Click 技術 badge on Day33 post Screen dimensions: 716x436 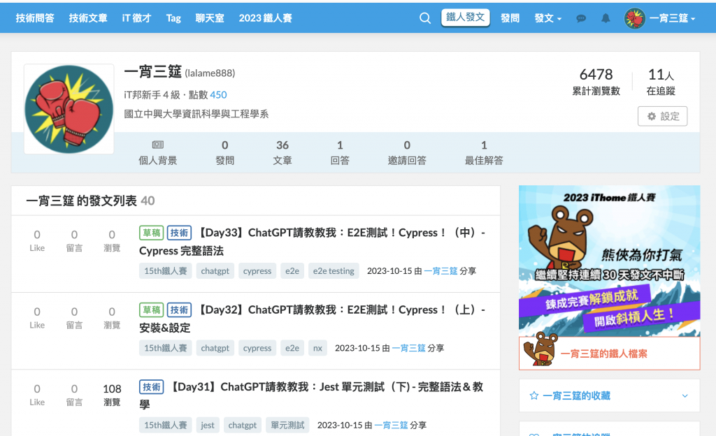(179, 233)
